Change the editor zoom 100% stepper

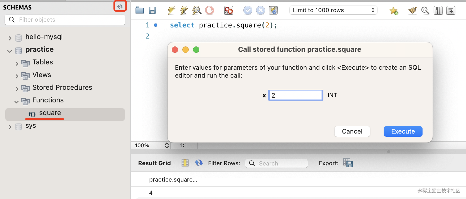pos(167,145)
